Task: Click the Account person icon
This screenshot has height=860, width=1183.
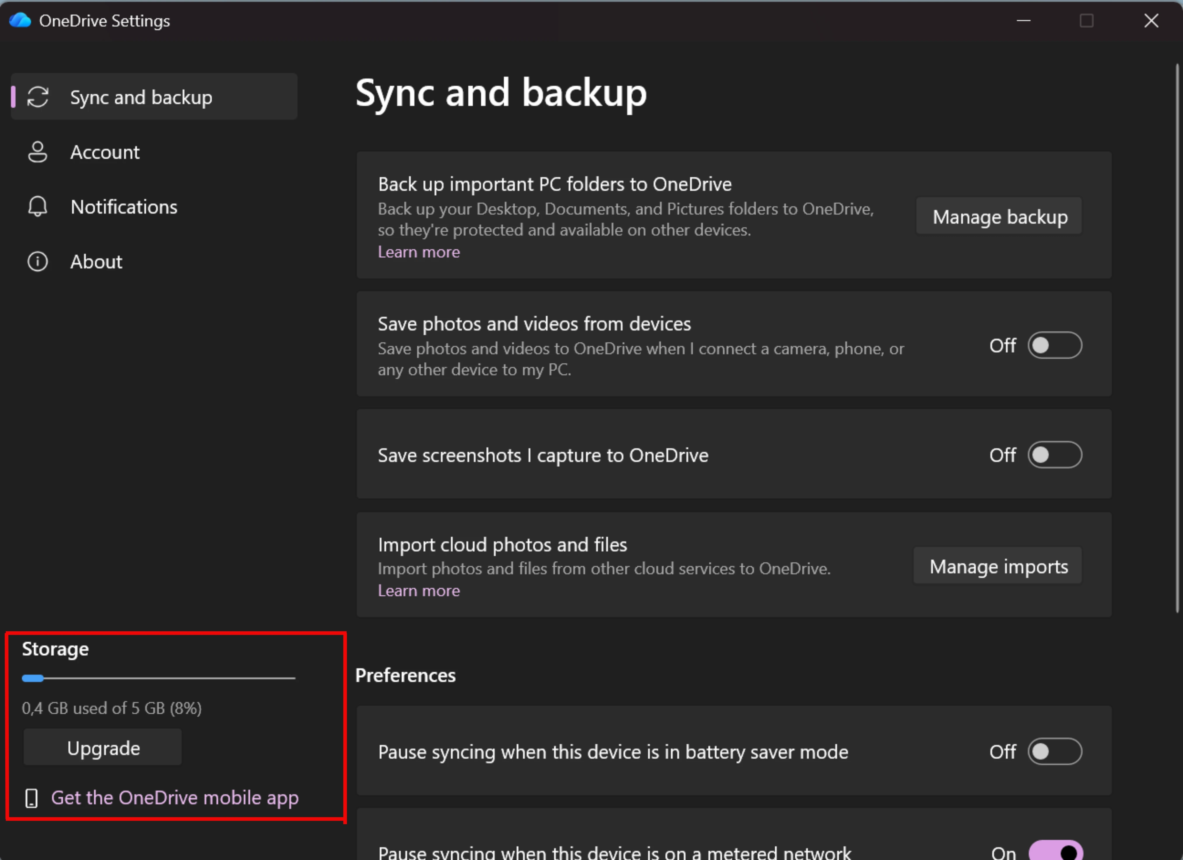Action: tap(38, 152)
